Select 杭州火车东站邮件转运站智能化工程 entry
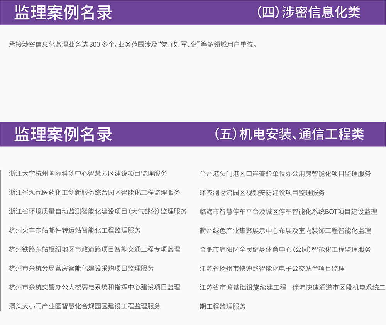This screenshot has height=325, width=386. point(75,230)
